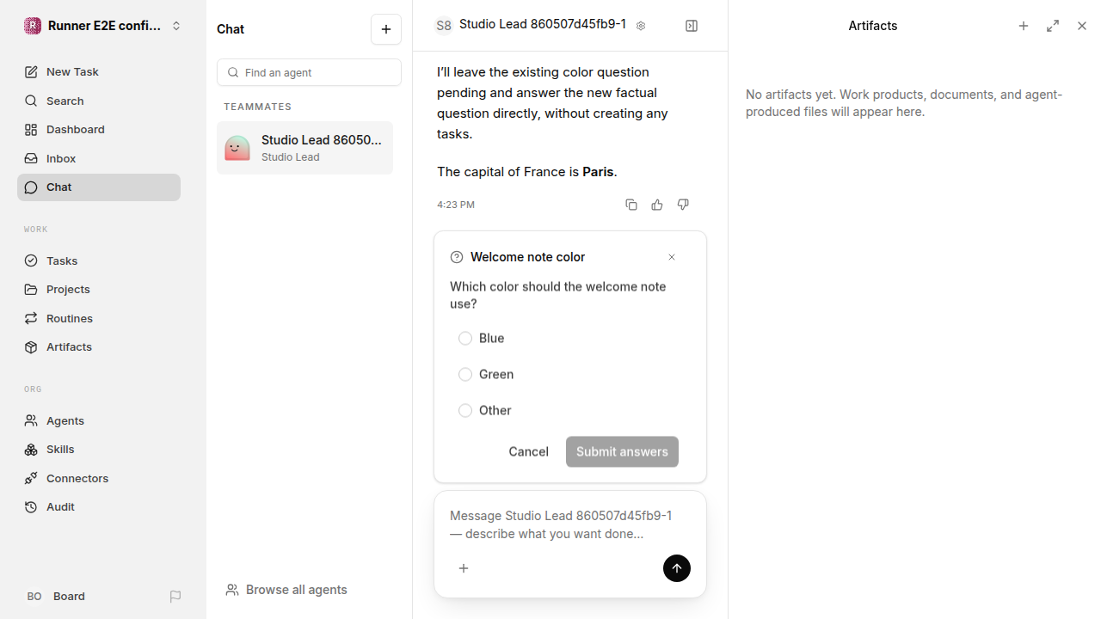Go to Connectors
The width and height of the screenshot is (1101, 619).
pyautogui.click(x=99, y=478)
